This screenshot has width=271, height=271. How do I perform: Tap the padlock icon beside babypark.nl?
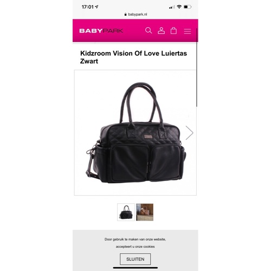click(125, 15)
